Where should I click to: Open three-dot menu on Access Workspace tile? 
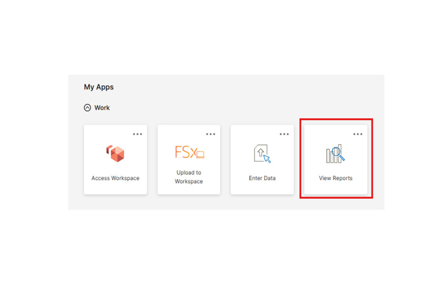pyautogui.click(x=137, y=134)
